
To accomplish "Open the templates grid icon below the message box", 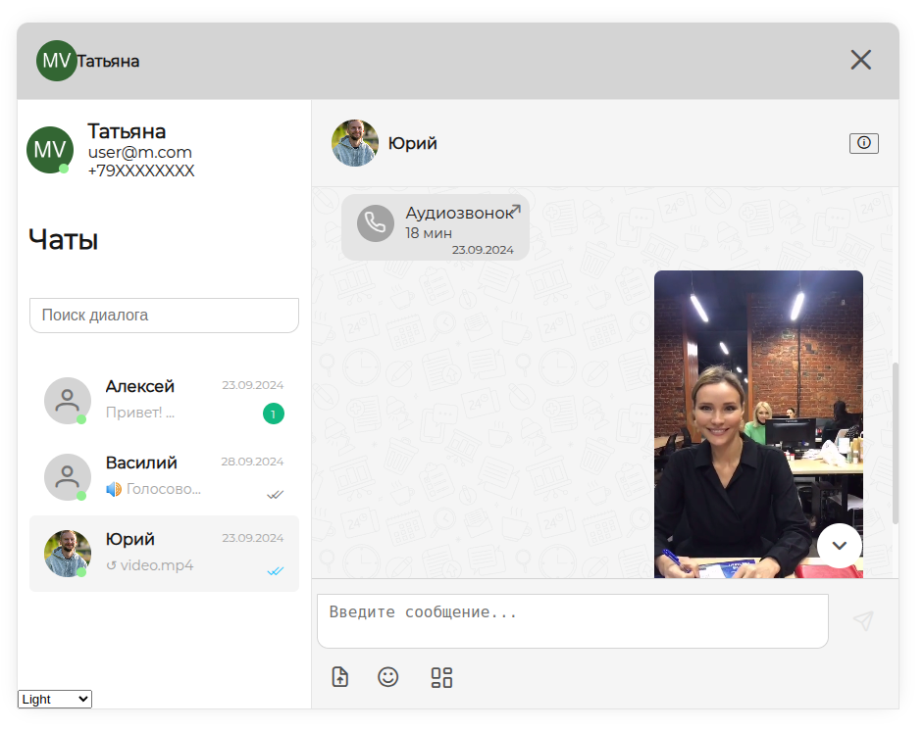I will tap(441, 677).
